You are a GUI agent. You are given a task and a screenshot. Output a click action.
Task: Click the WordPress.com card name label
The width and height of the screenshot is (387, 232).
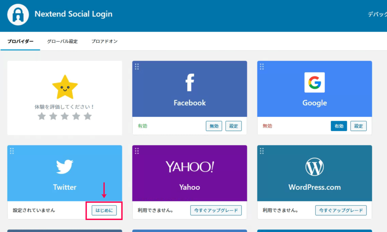coord(314,187)
